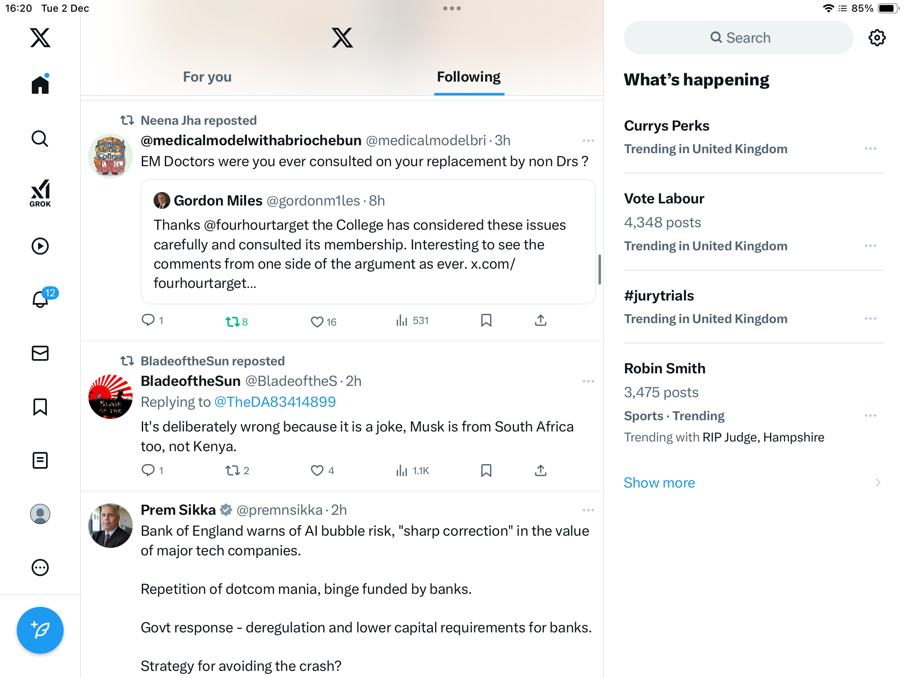
Task: Click the Search input field
Action: (x=739, y=38)
